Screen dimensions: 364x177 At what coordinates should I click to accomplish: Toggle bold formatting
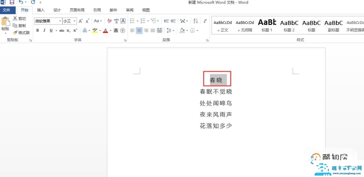(x=38, y=30)
